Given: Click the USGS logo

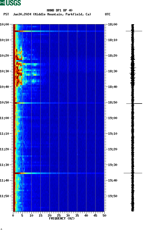Looking at the screenshot, I should pyautogui.click(x=10, y=3).
